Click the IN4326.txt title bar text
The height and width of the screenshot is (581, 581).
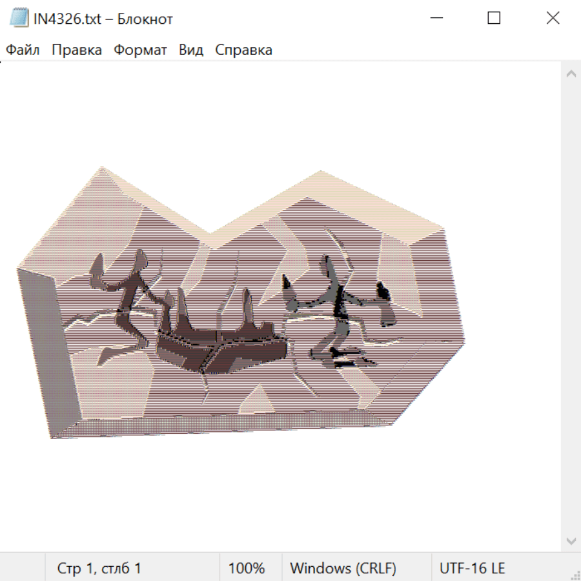pyautogui.click(x=103, y=19)
